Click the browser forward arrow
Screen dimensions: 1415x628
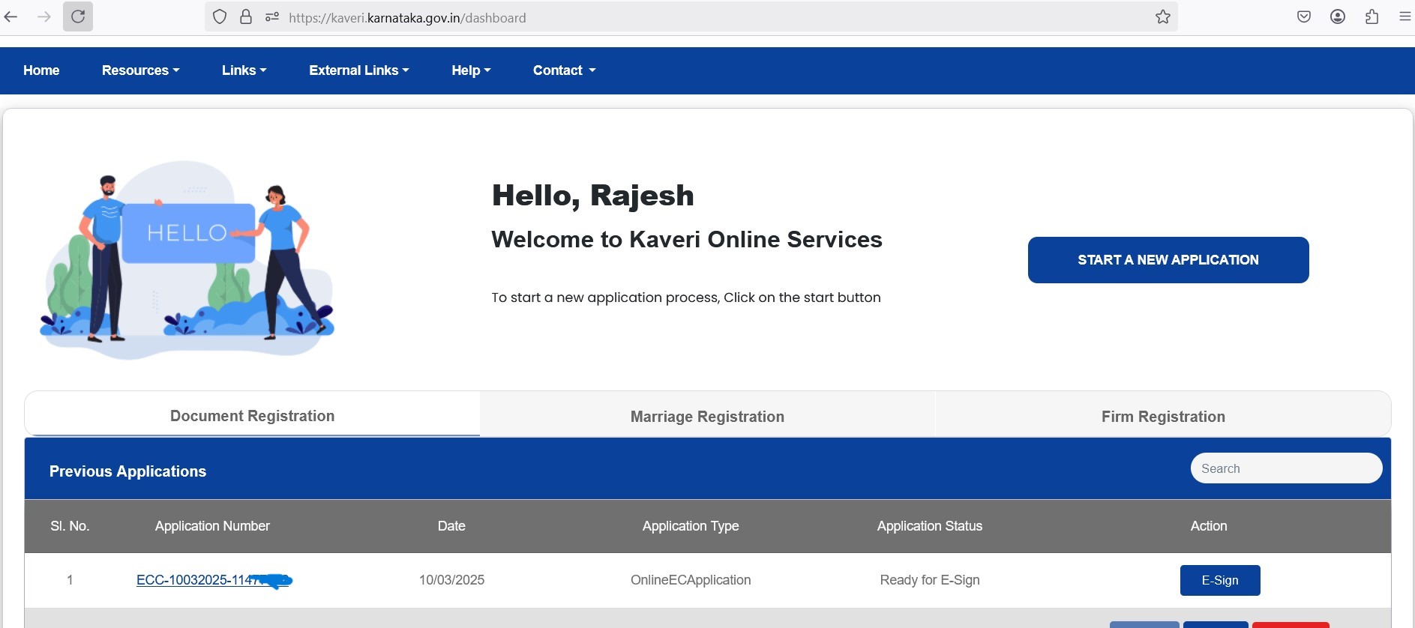44,16
